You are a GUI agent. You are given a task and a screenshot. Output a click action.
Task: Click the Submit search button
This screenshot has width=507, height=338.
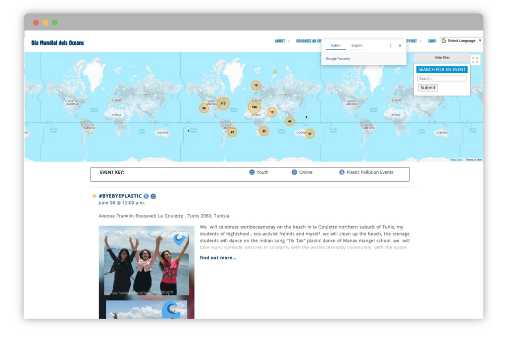pos(428,88)
